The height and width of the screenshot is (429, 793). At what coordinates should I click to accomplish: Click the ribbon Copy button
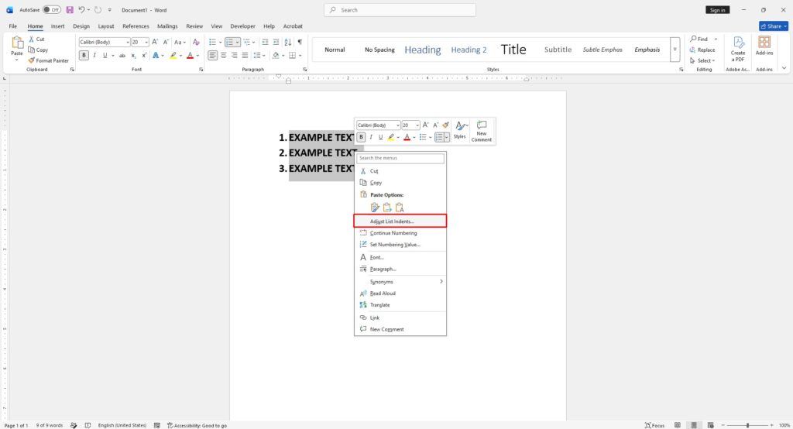38,50
